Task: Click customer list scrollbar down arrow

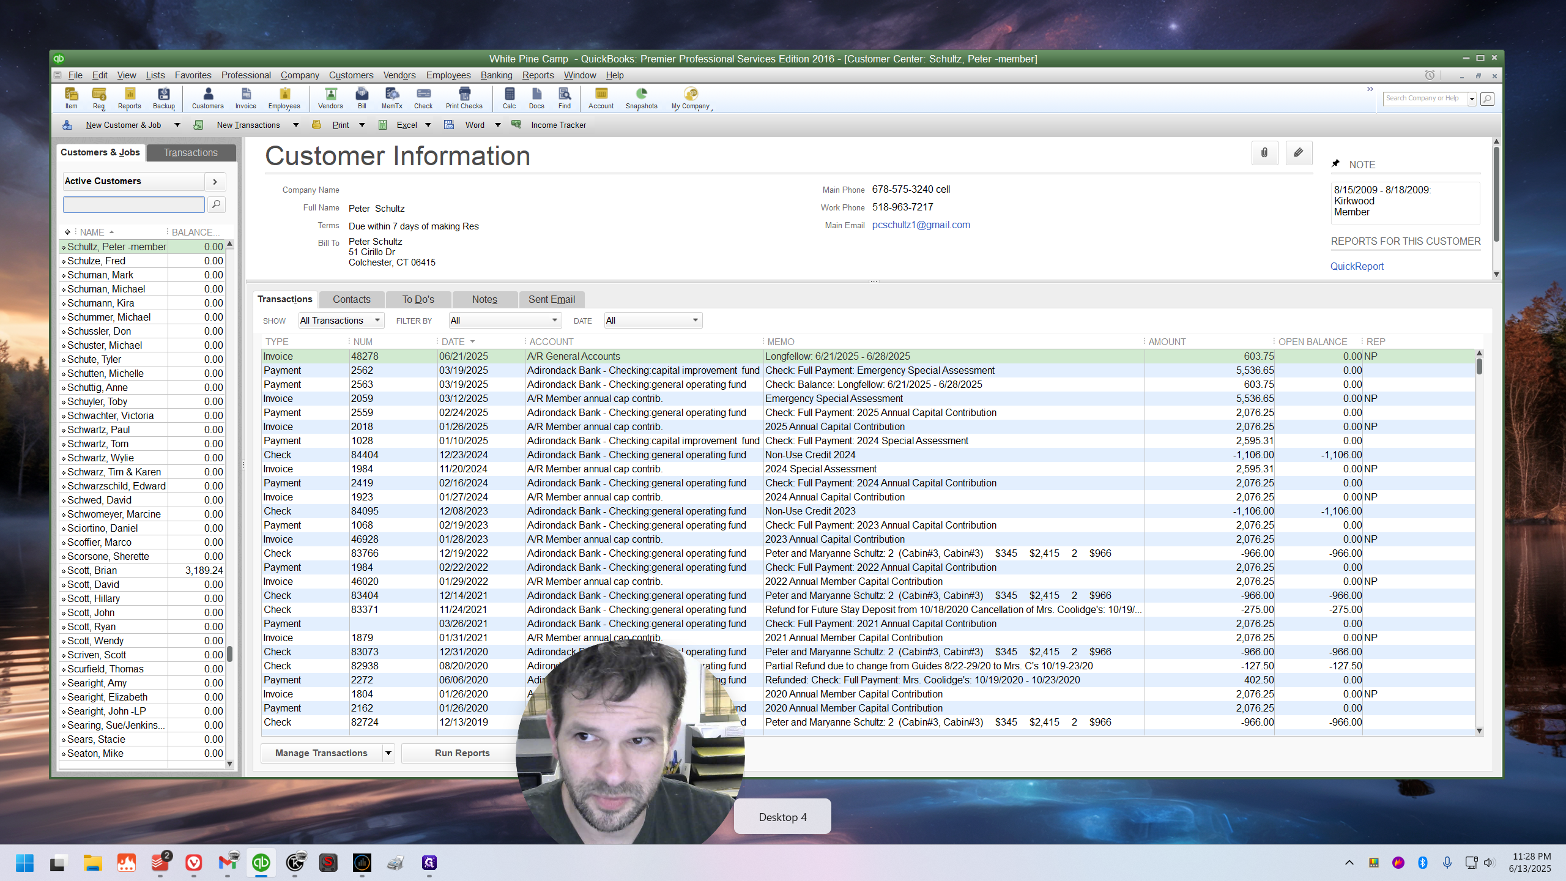Action: click(230, 764)
